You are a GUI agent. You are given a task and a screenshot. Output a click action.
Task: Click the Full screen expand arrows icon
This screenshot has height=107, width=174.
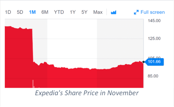tap(136, 12)
